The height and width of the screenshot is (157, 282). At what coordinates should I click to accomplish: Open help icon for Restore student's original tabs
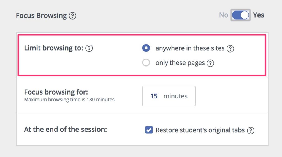click(251, 131)
